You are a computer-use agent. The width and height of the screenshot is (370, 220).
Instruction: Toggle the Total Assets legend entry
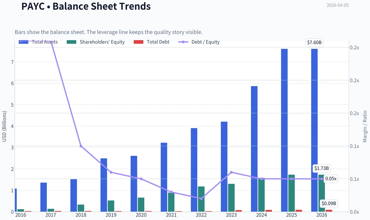[38, 42]
